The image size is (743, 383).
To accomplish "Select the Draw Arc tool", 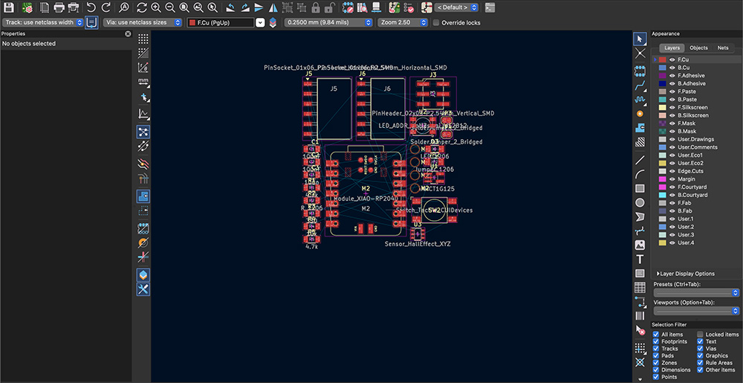I will point(640,174).
